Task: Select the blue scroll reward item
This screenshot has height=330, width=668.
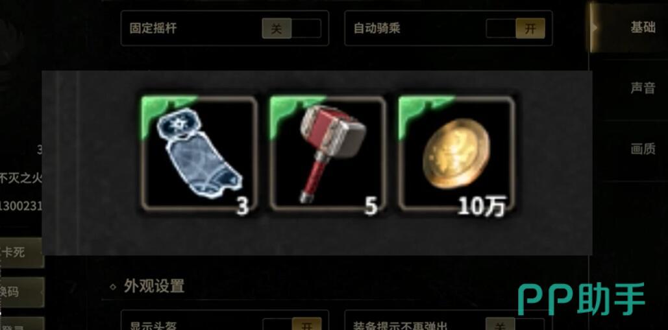Action: 199,154
